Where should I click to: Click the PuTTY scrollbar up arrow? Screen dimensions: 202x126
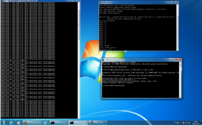tap(177, 6)
